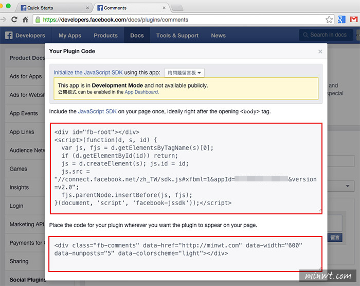
Task: Open the Docs menu item
Action: tap(137, 36)
